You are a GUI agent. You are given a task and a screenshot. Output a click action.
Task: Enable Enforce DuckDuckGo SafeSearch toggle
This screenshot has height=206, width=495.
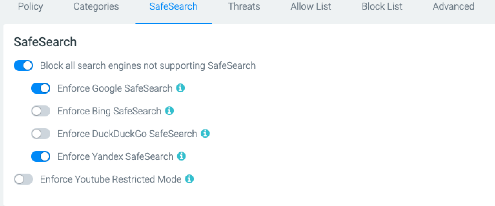pos(41,134)
